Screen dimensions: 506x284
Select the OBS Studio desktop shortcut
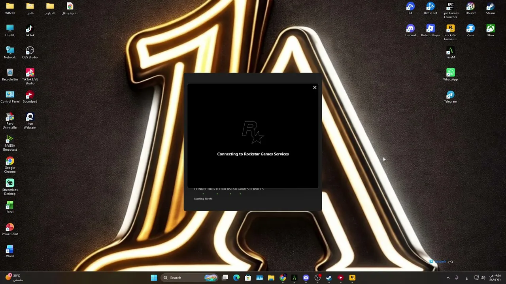point(30,53)
